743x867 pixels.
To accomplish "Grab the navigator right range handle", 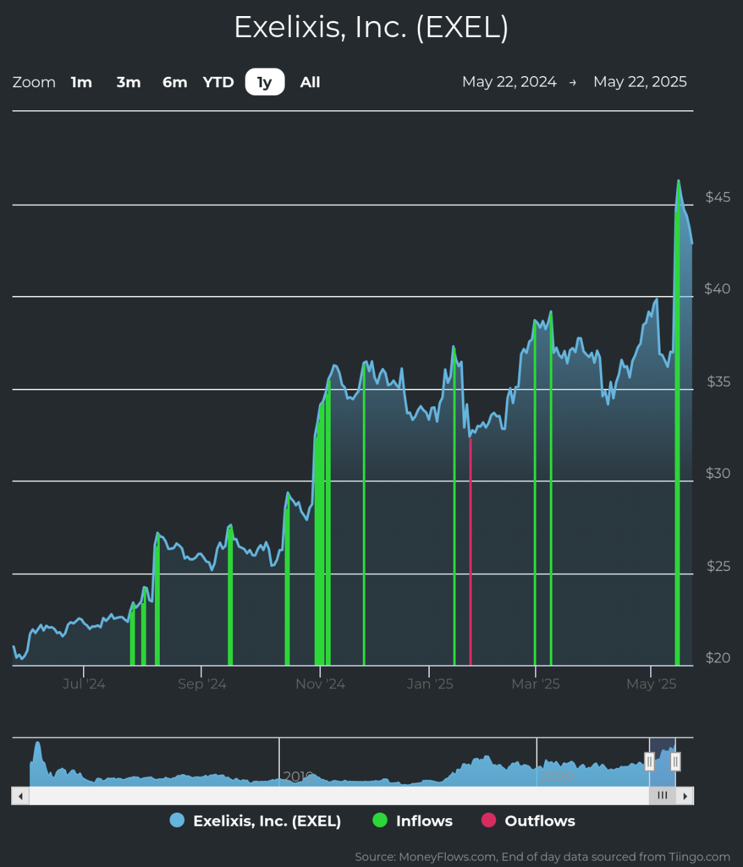I will tap(675, 762).
